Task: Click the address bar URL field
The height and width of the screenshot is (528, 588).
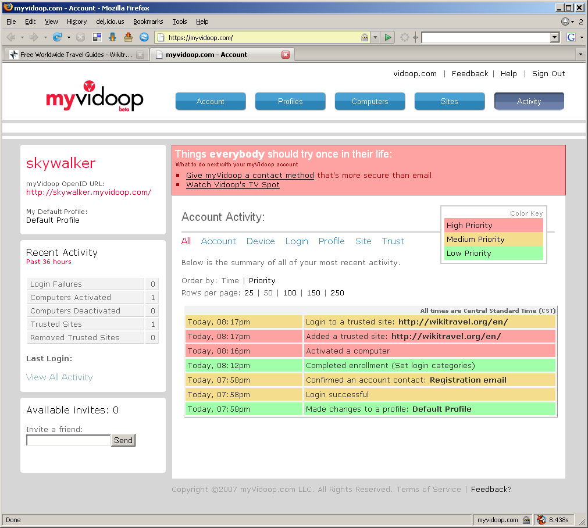Action: click(262, 37)
